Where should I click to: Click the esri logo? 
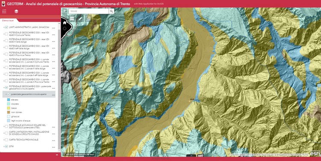point(315,153)
